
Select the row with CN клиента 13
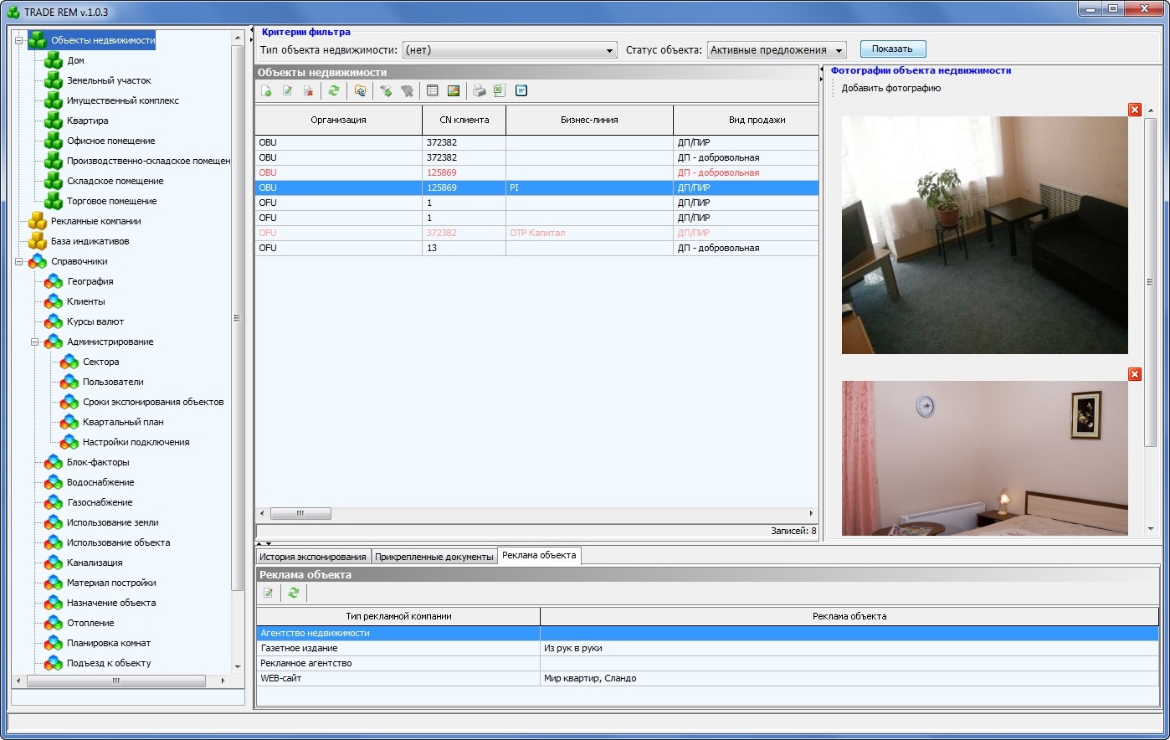pyautogui.click(x=537, y=248)
